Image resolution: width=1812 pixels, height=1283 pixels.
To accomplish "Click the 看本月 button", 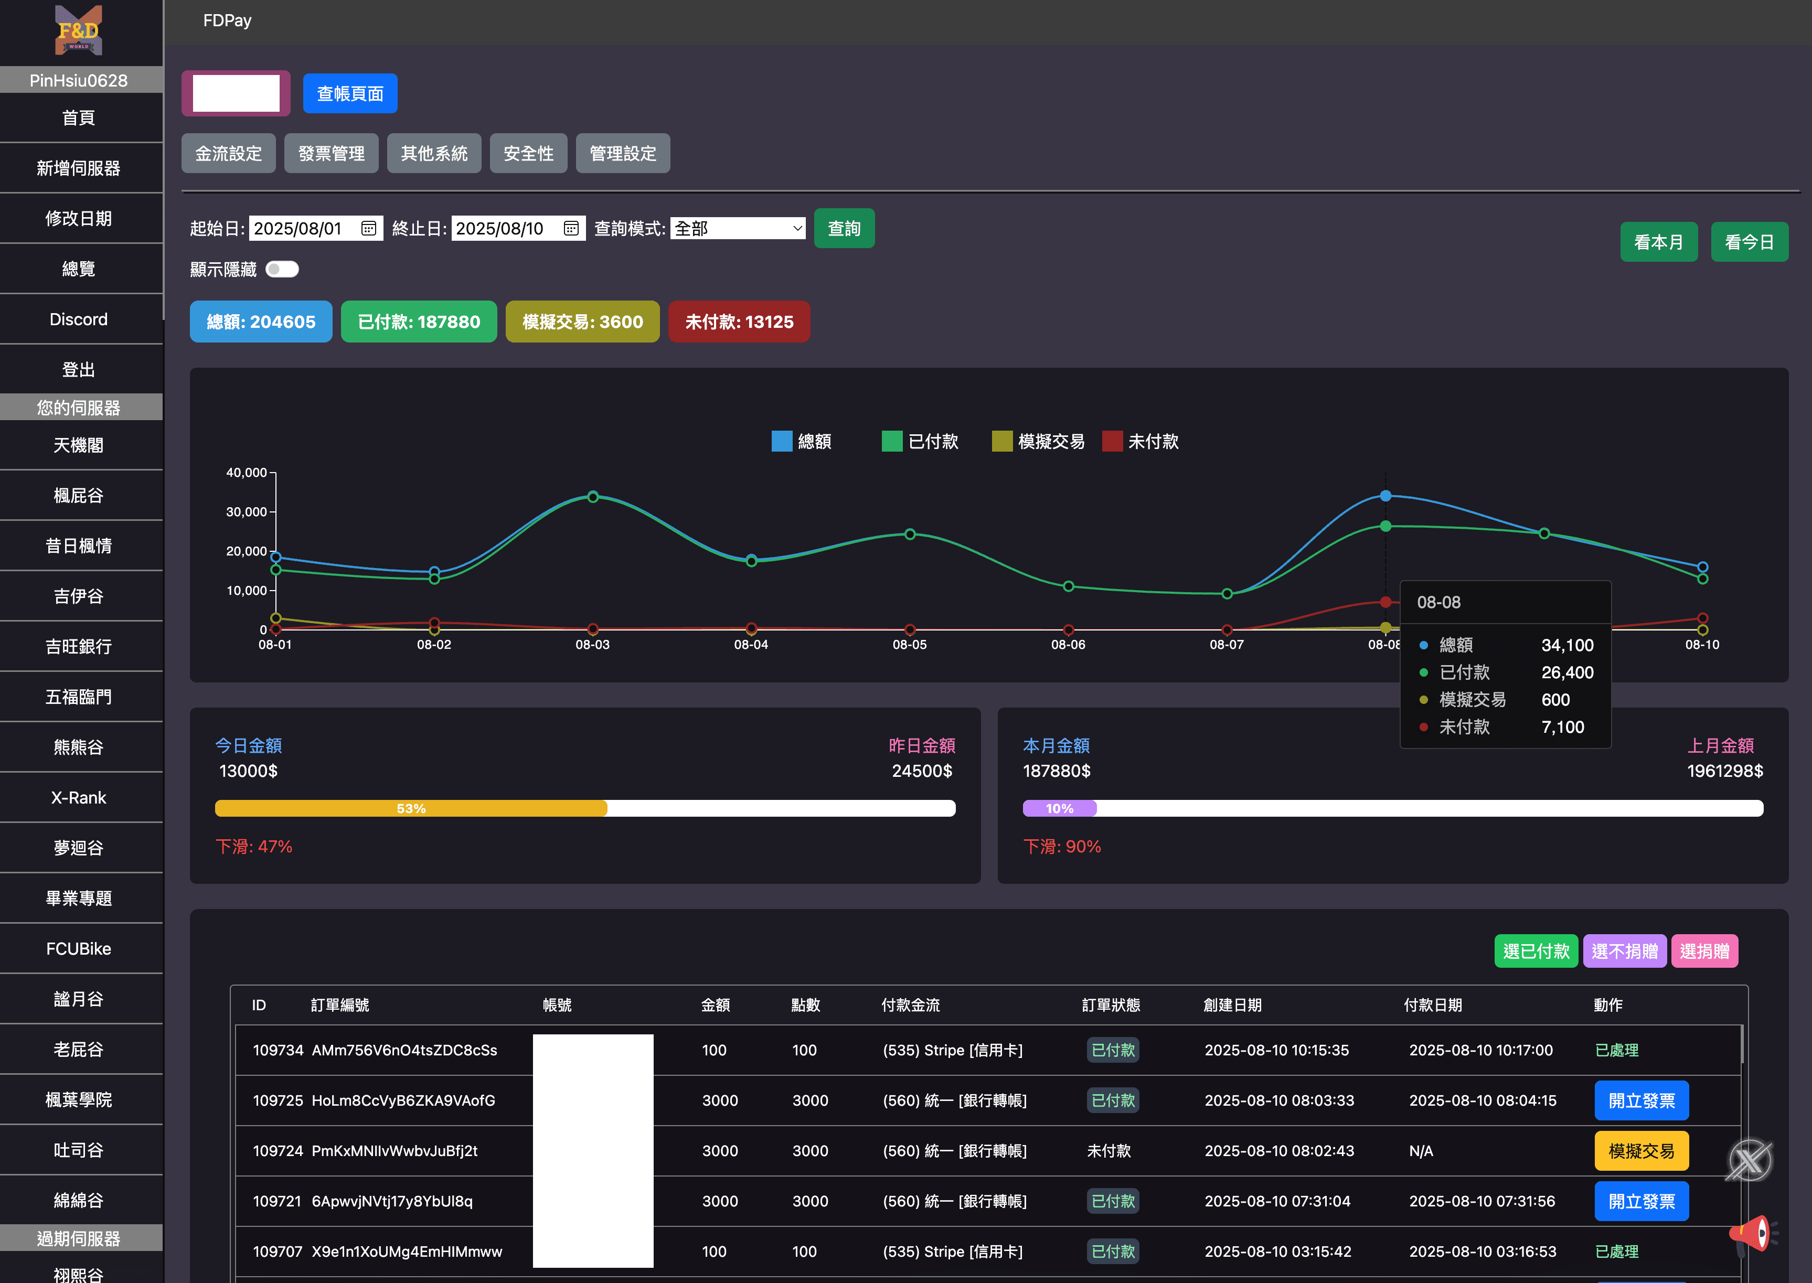I will pos(1659,242).
